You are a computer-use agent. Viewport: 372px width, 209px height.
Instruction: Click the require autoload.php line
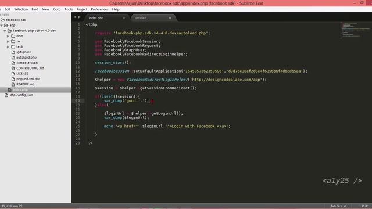pos(152,33)
